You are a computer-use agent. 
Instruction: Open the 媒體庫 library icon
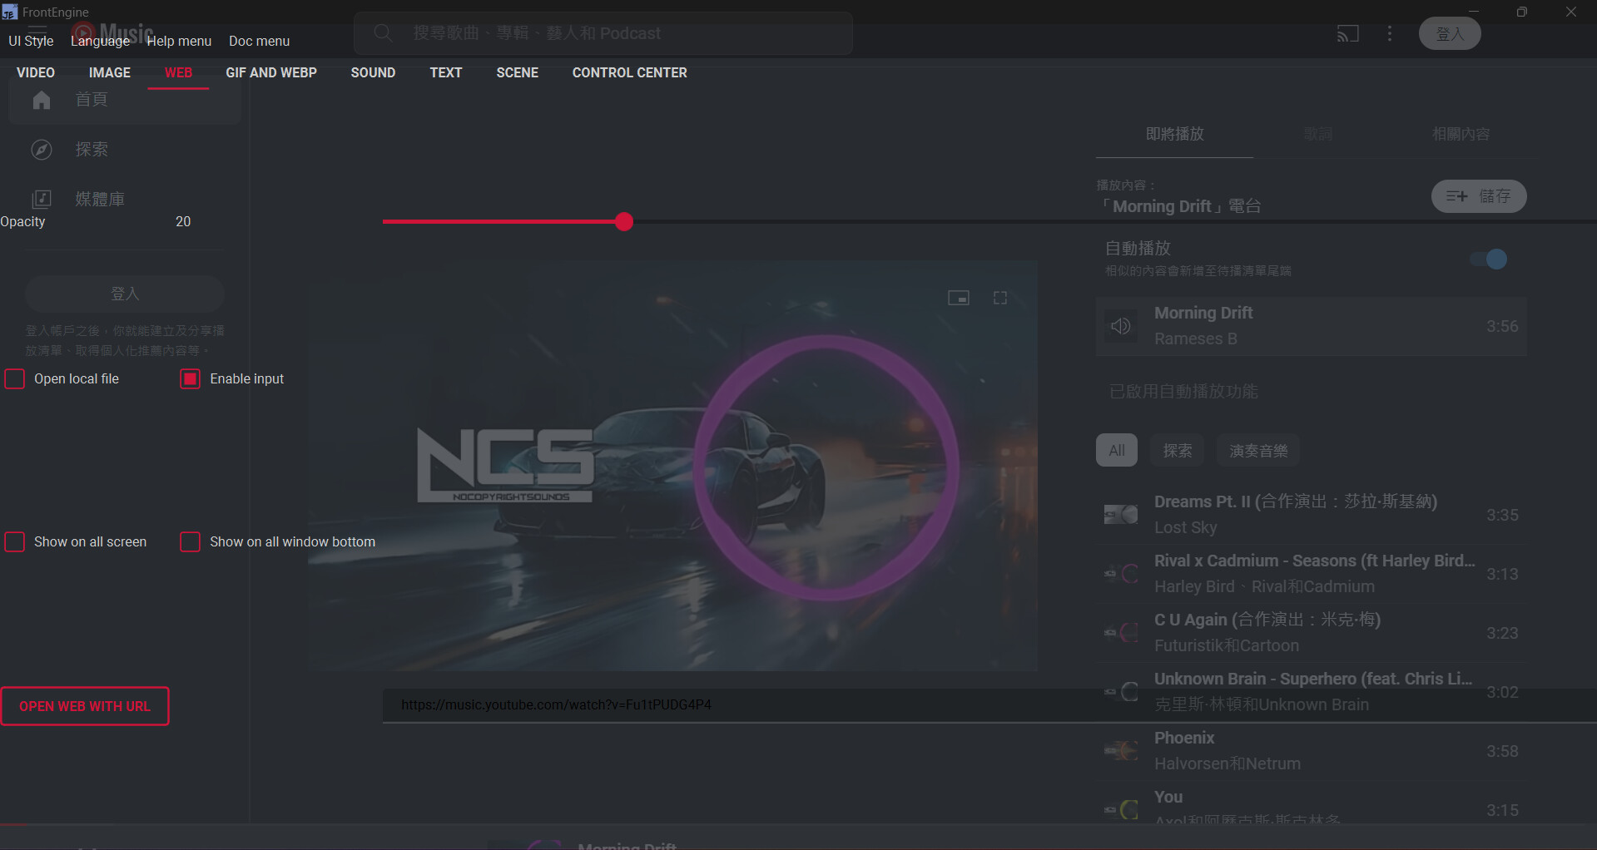41,199
